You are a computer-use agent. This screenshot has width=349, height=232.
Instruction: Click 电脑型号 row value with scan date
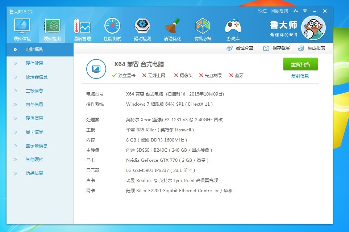pos(175,94)
